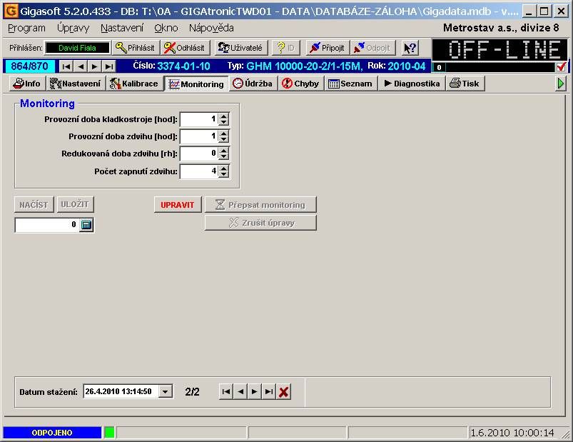Toggle the red checkmark box under OFF-LINE display

coord(562,67)
